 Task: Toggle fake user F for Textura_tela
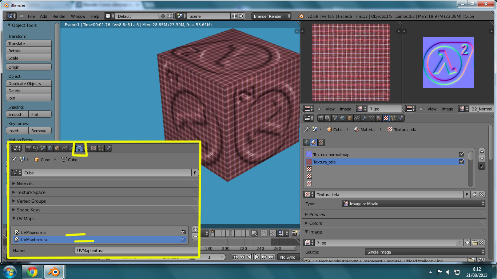click(x=467, y=195)
